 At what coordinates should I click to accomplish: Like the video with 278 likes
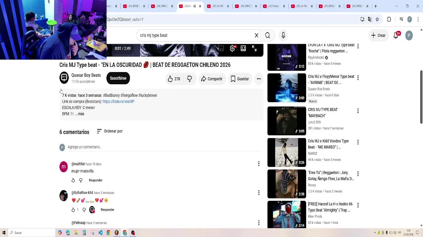click(174, 79)
